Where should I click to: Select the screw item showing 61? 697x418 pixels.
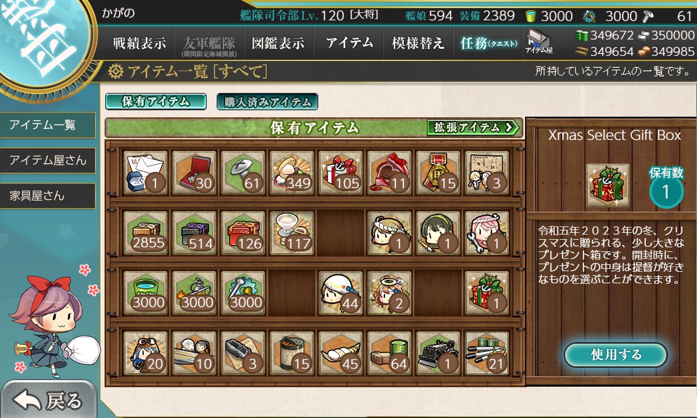pos(244,172)
